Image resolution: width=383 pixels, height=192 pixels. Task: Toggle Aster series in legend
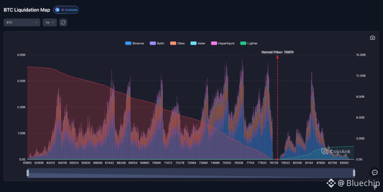(x=198, y=43)
